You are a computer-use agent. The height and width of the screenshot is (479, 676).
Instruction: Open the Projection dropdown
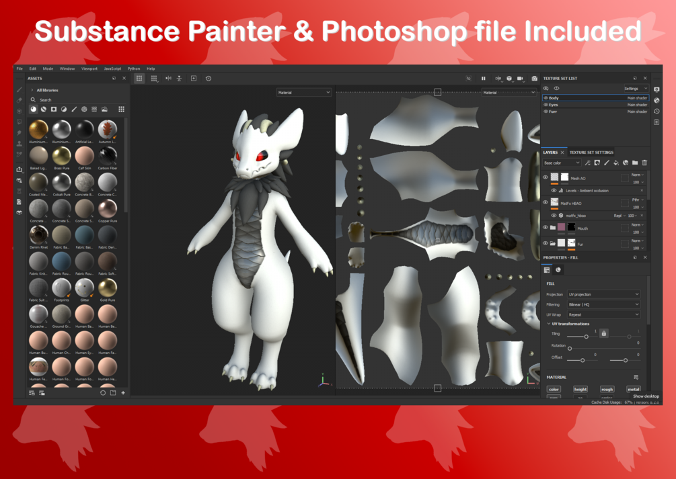tap(603, 295)
